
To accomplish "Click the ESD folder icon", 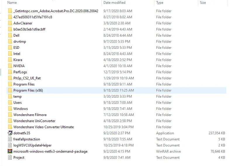I will (x=10, y=48).
